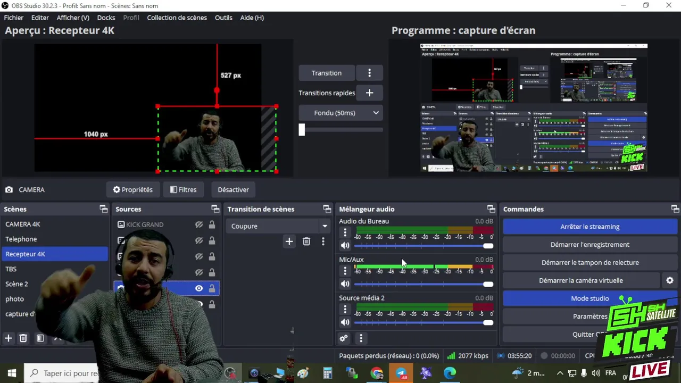Click the system tray microphone icon

(x=584, y=373)
